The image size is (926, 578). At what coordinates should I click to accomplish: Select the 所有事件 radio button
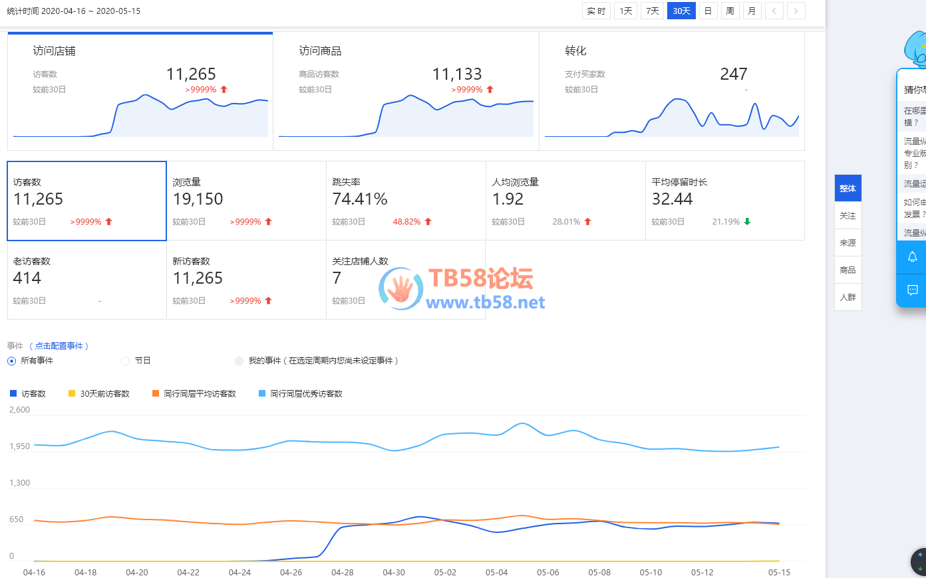[11, 361]
